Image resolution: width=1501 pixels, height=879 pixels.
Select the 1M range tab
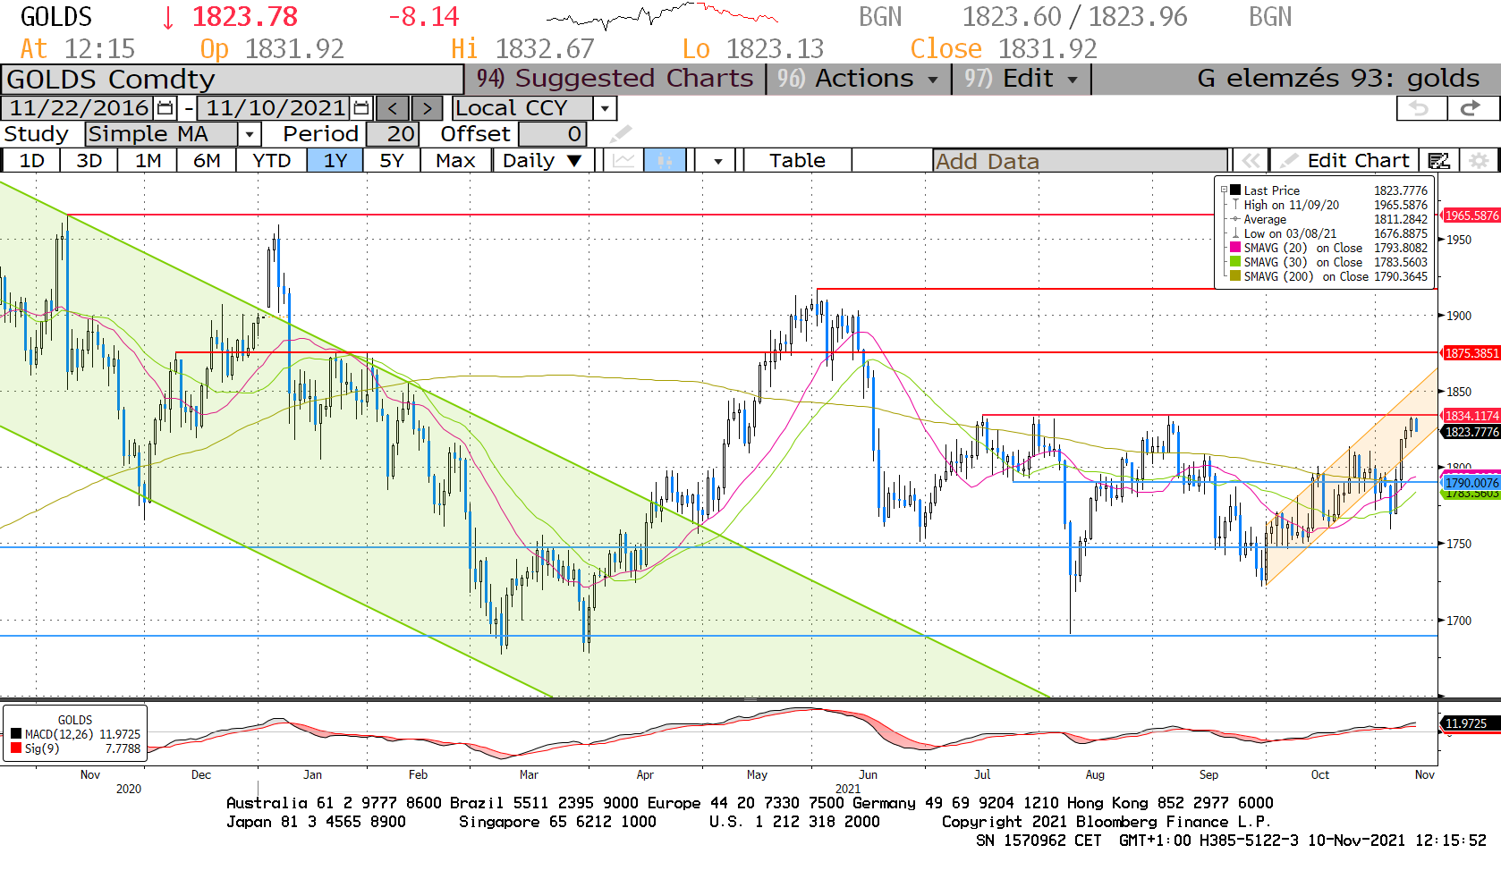pos(148,161)
